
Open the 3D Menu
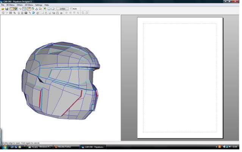pos(10,5)
